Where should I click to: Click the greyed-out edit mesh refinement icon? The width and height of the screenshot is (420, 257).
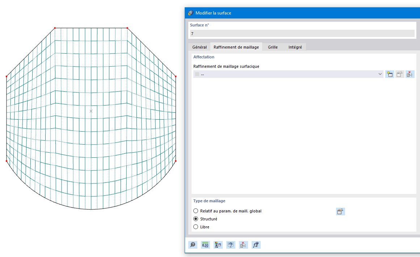tap(400, 74)
